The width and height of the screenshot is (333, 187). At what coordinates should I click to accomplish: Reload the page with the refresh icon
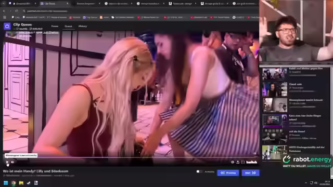(17, 11)
